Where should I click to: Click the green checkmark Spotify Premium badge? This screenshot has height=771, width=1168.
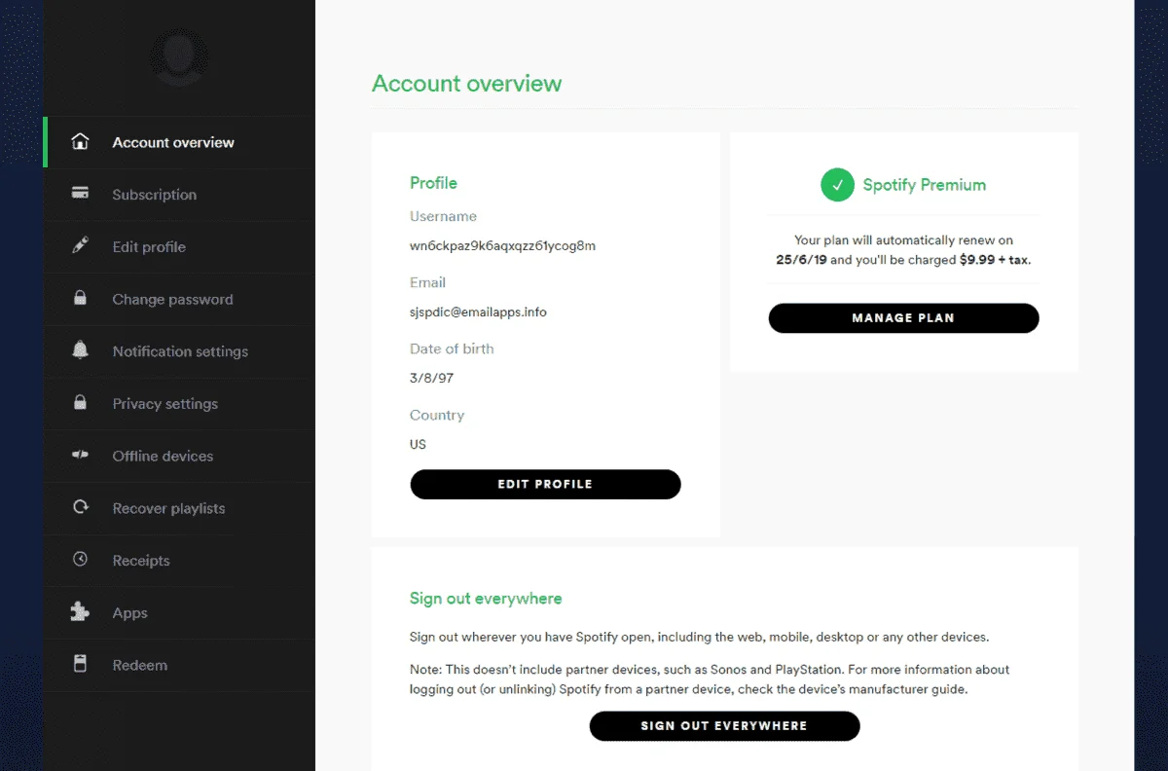pyautogui.click(x=837, y=185)
